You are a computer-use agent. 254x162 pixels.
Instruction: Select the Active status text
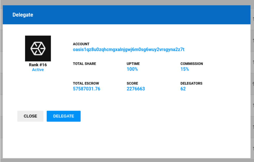(x=38, y=70)
